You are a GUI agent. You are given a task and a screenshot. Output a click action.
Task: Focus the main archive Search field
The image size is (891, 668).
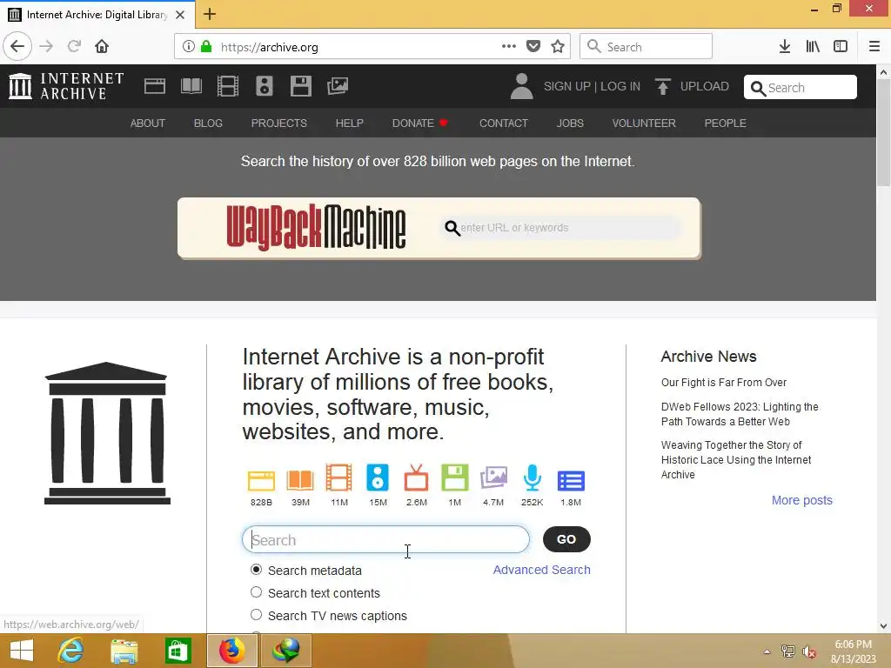point(385,539)
